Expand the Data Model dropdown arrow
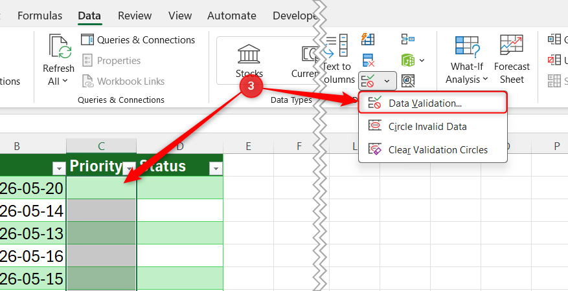 [422, 60]
